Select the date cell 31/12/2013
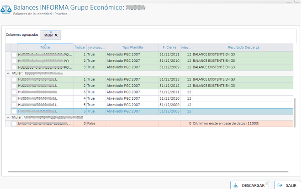Image resolution: width=302 pixels, height=189 pixels. (170, 79)
